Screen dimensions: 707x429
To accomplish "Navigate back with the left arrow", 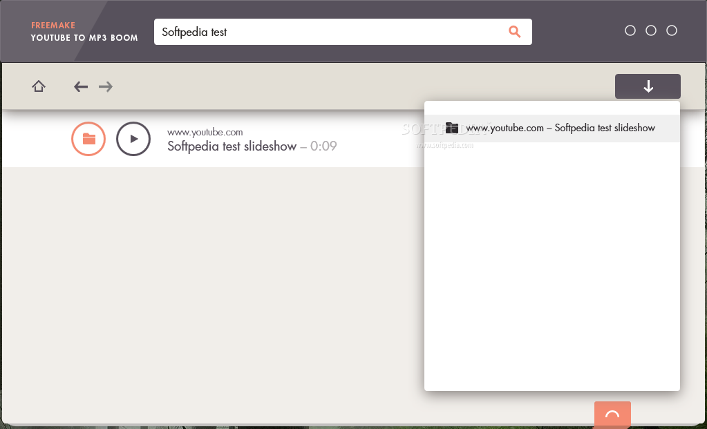I will tap(81, 86).
